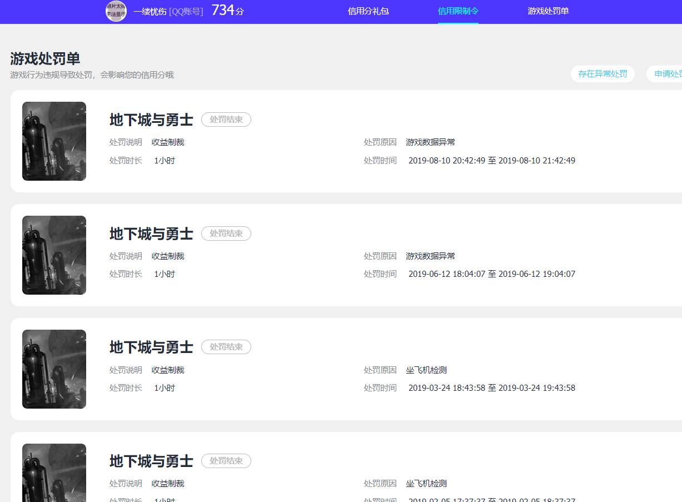
Task: Click the third penalty record's game thumbnail
Action: pyautogui.click(x=54, y=369)
